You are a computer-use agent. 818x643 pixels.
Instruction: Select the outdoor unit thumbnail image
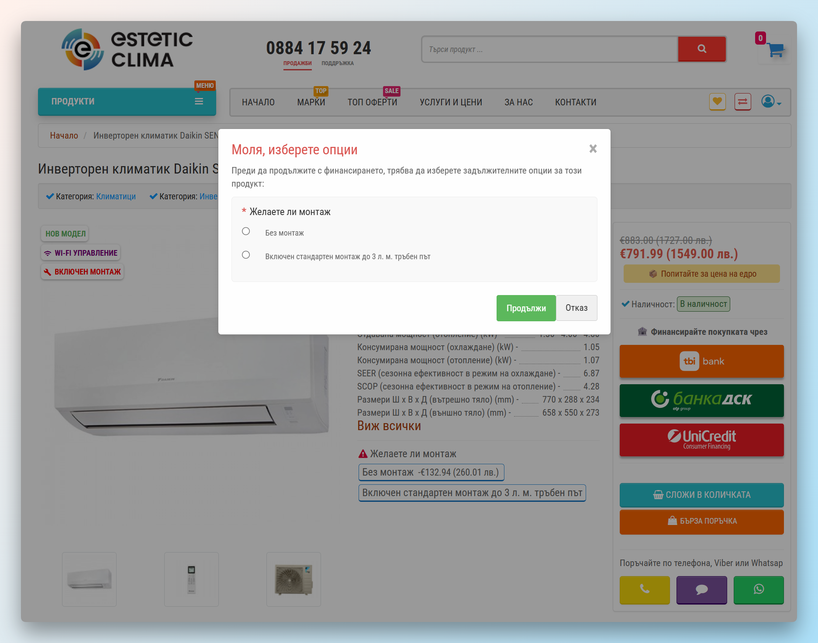(x=293, y=579)
